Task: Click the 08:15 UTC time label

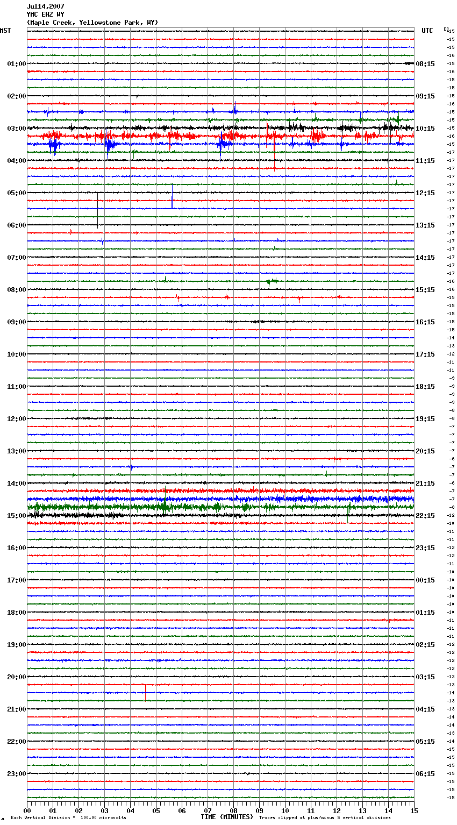Action: pos(425,64)
